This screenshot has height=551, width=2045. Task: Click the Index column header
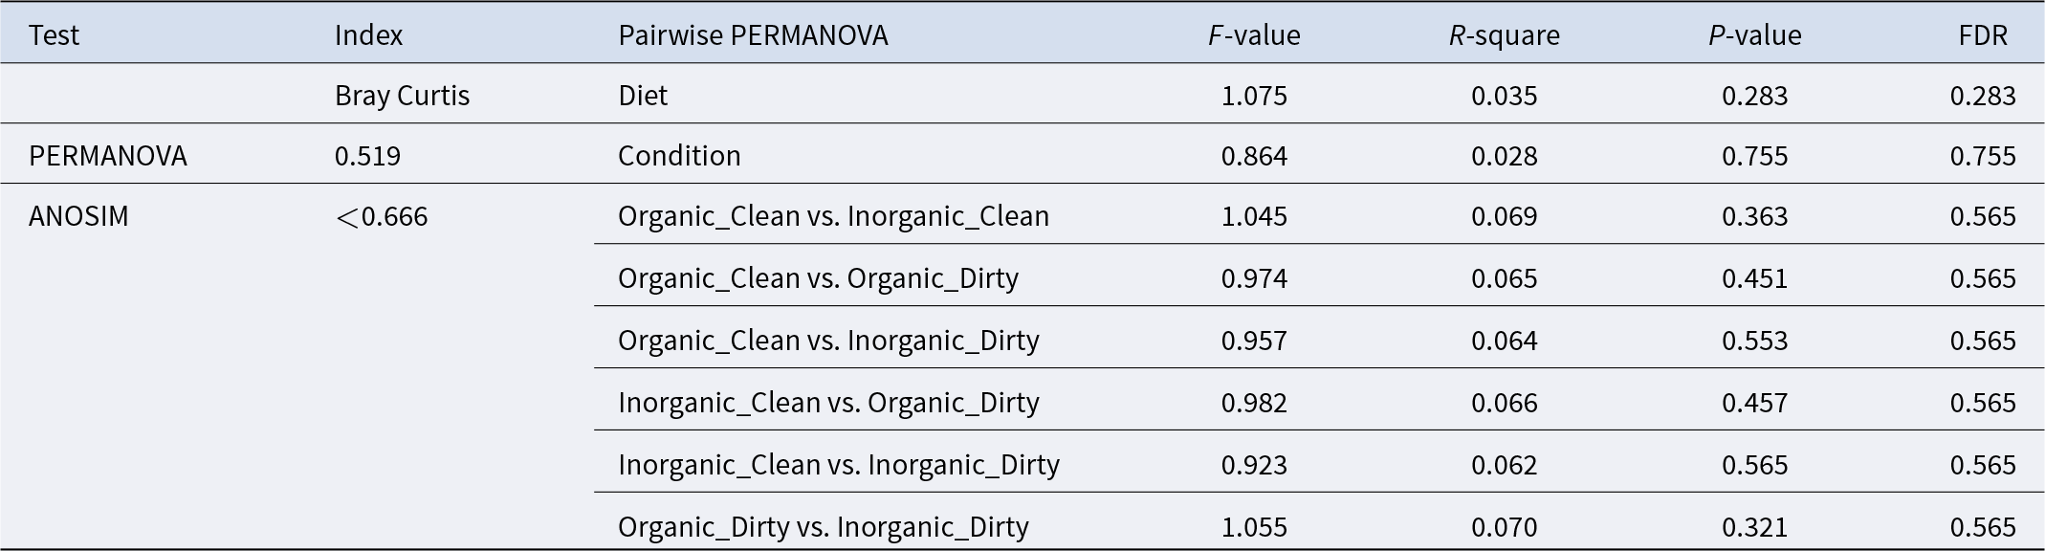pyautogui.click(x=368, y=35)
